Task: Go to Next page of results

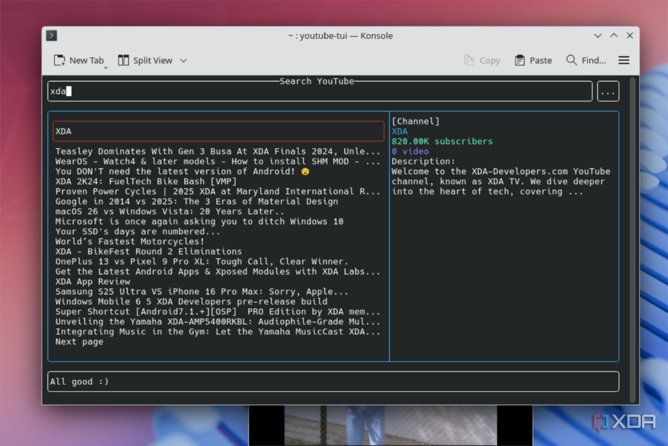Action: click(x=79, y=342)
